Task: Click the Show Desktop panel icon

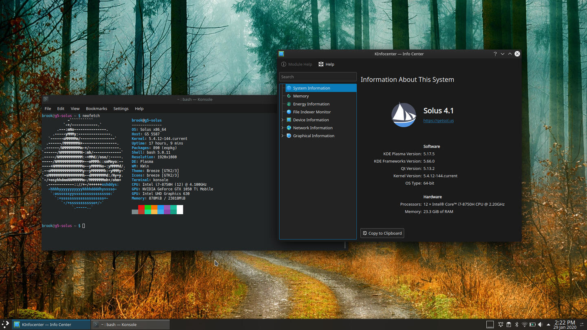Action: pyautogui.click(x=490, y=325)
